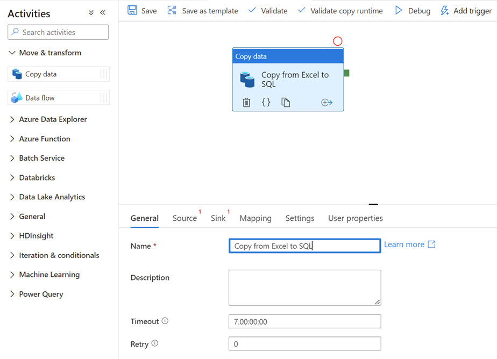The image size is (497, 359).
Task: Click the red validation error indicator
Action: [x=337, y=41]
